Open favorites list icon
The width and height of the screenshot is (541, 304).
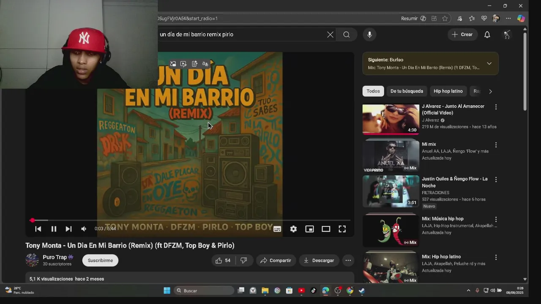coord(472,19)
